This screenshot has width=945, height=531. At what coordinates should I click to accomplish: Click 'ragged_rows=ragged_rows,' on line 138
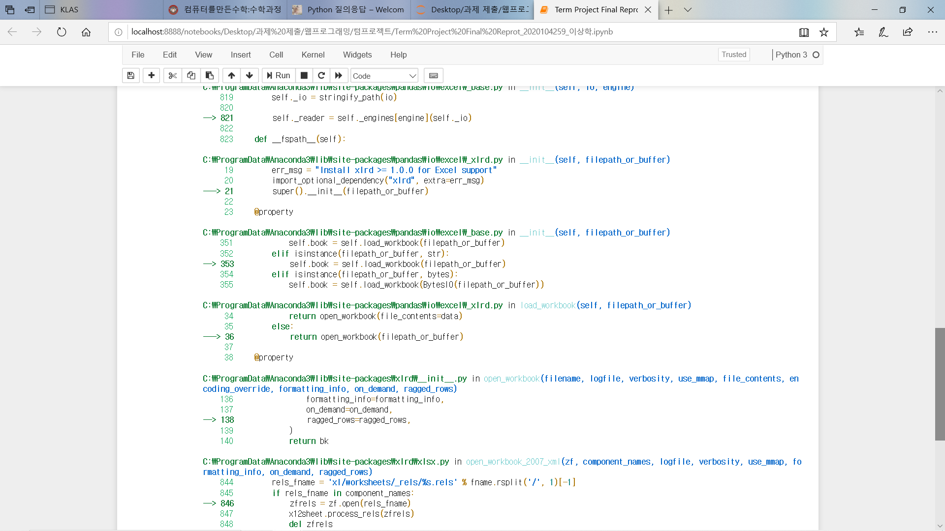tap(359, 420)
